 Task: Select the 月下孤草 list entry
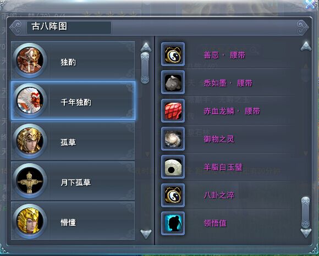tap(73, 181)
